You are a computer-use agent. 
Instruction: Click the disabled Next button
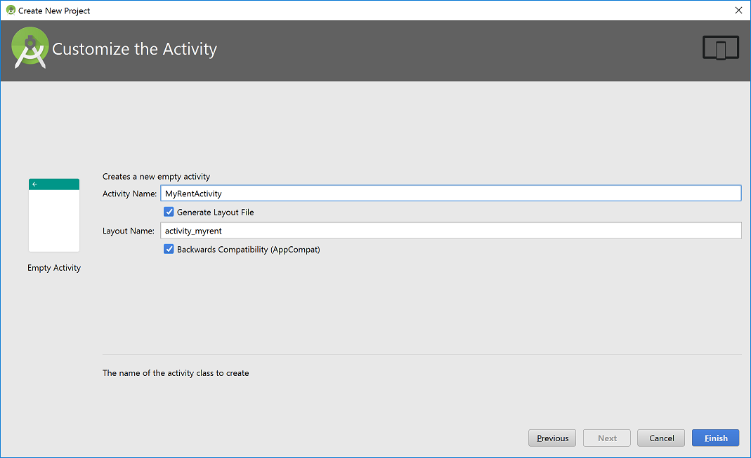pyautogui.click(x=606, y=438)
